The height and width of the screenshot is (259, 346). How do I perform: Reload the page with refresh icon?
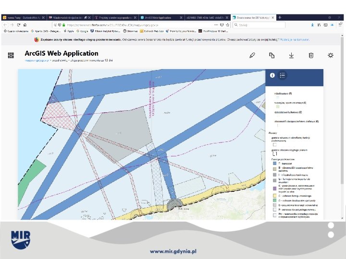(x=19, y=25)
